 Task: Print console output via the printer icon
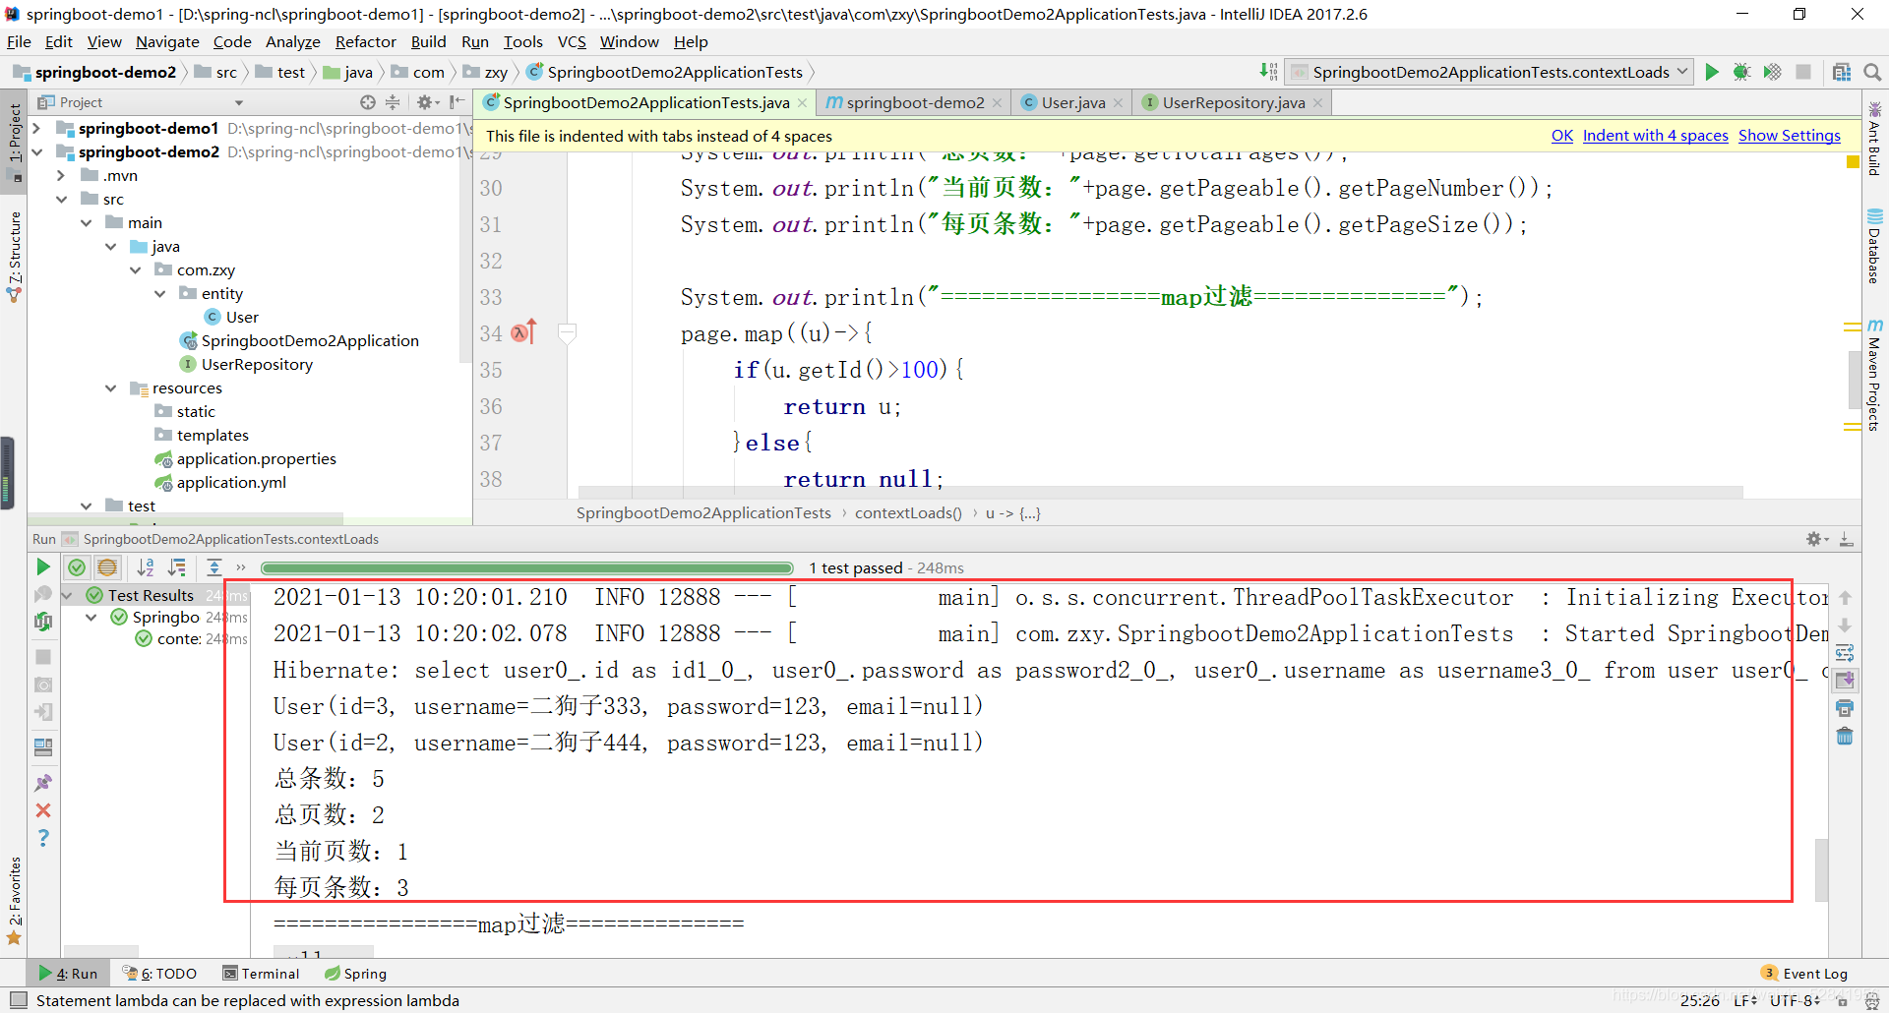[1846, 707]
